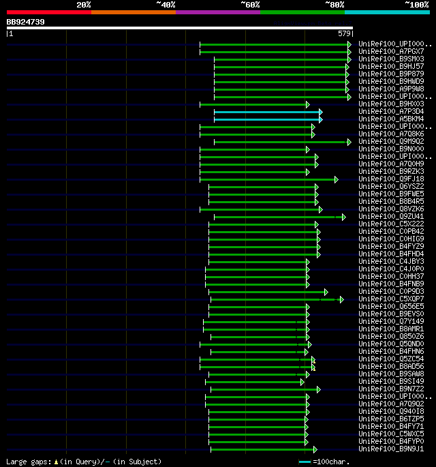Click the query start position 1
This screenshot has width=436, height=467.
tap(12, 33)
